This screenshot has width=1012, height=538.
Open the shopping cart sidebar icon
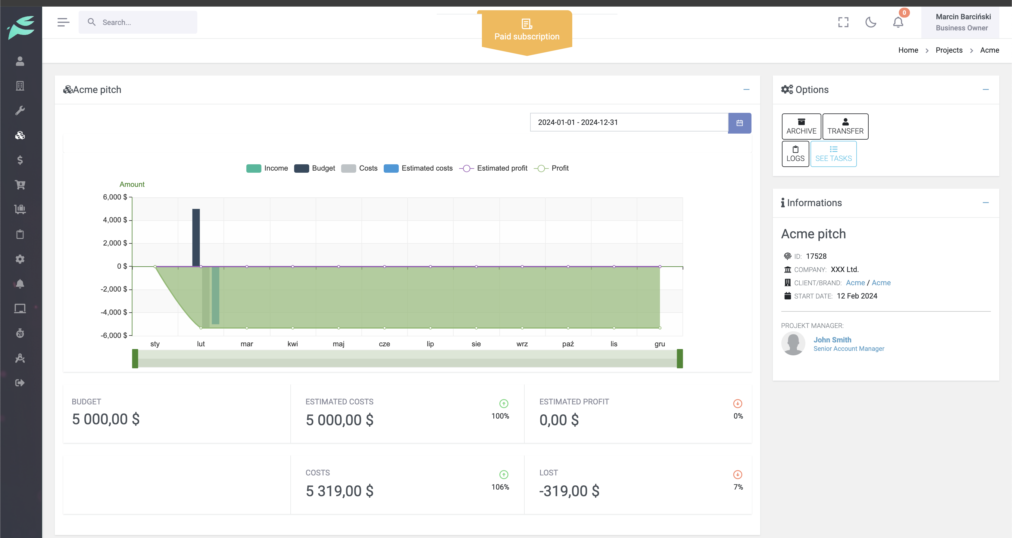(20, 184)
